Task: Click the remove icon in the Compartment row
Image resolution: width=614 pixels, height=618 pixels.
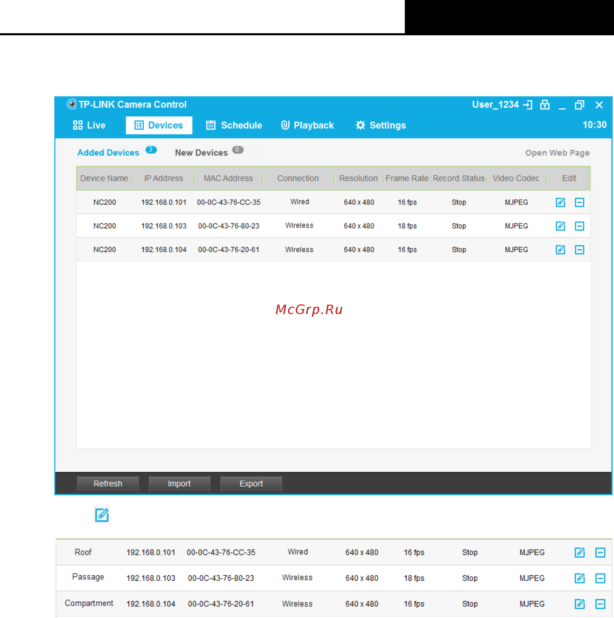Action: [600, 604]
